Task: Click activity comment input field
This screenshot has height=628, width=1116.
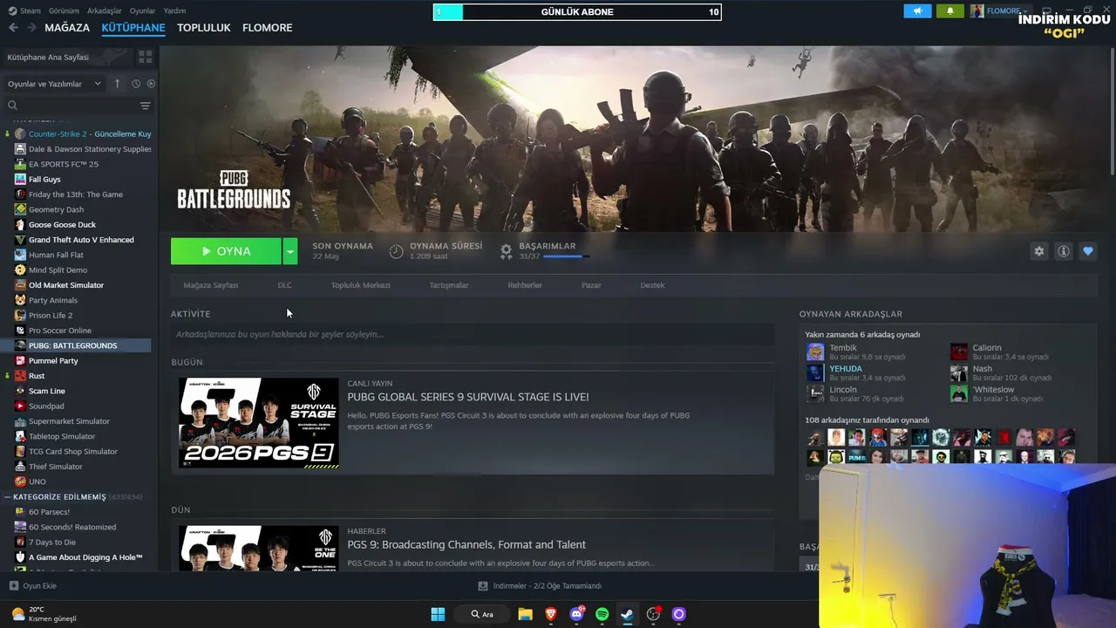Action: click(x=473, y=334)
